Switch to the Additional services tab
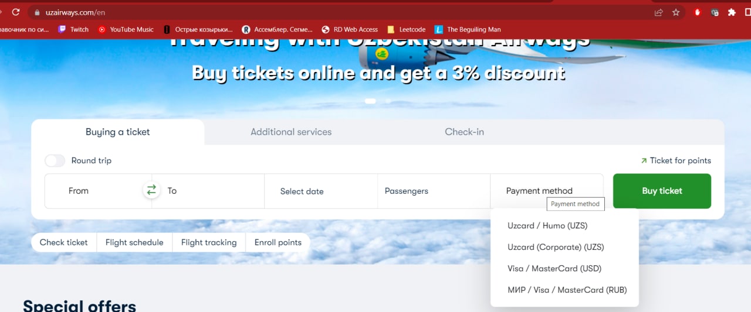751x312 pixels. tap(291, 132)
